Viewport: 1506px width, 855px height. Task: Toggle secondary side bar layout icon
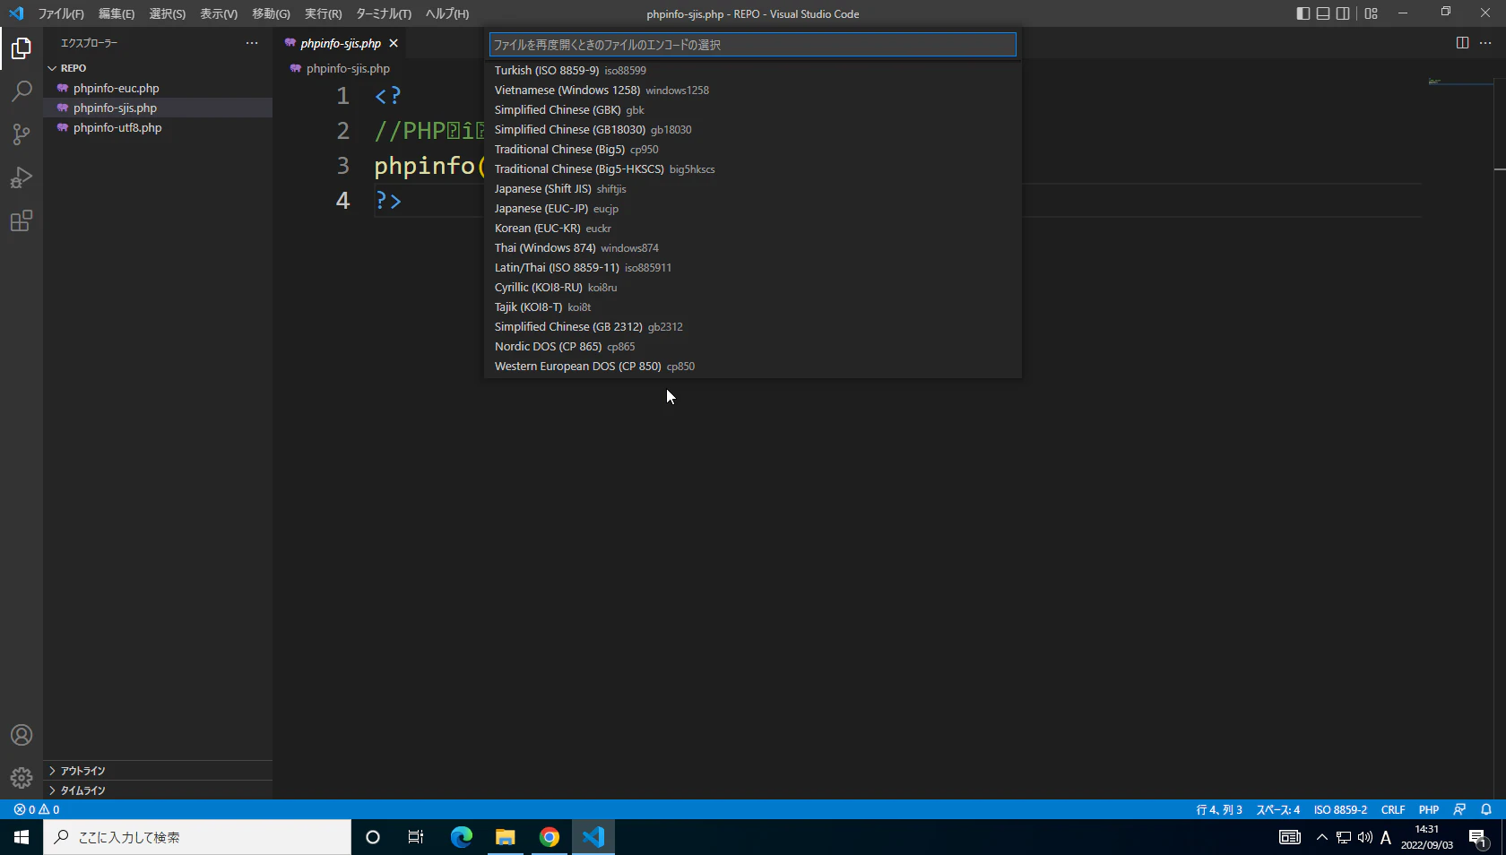point(1343,13)
